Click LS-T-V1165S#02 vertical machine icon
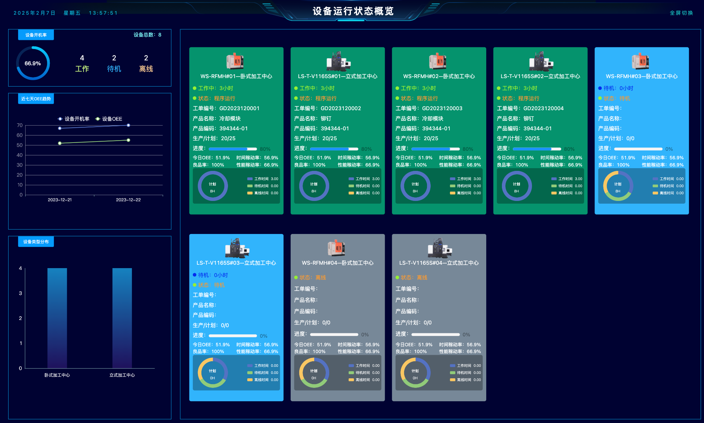 541,61
